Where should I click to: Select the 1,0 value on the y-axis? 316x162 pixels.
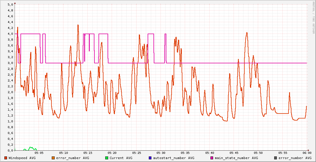[10, 121]
